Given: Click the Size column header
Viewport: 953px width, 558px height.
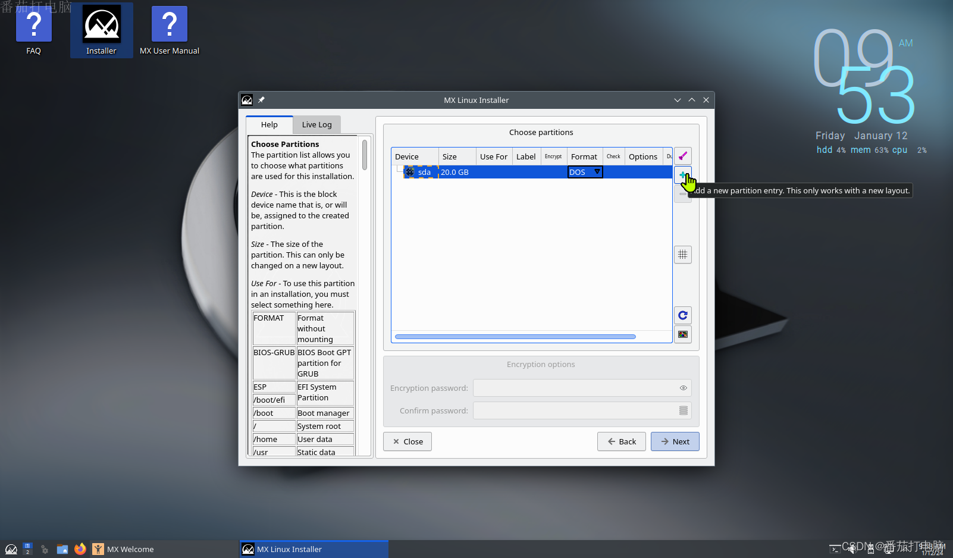Looking at the screenshot, I should 457,156.
